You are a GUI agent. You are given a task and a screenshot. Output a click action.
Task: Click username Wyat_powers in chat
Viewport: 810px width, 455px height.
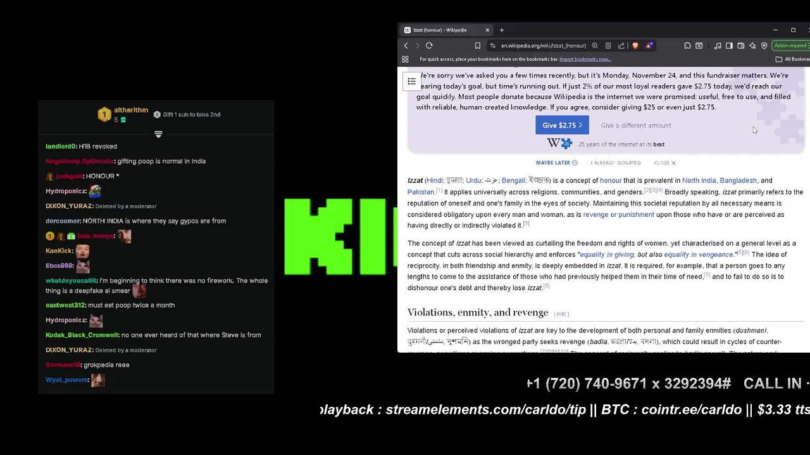point(67,380)
